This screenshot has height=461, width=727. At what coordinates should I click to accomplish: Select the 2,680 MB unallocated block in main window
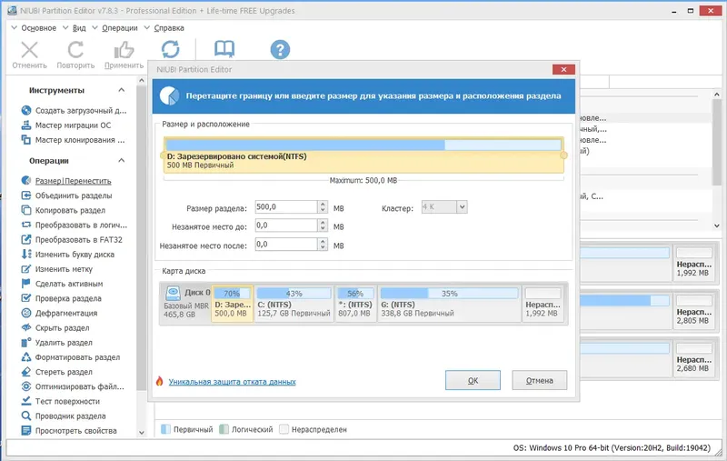[x=694, y=358]
